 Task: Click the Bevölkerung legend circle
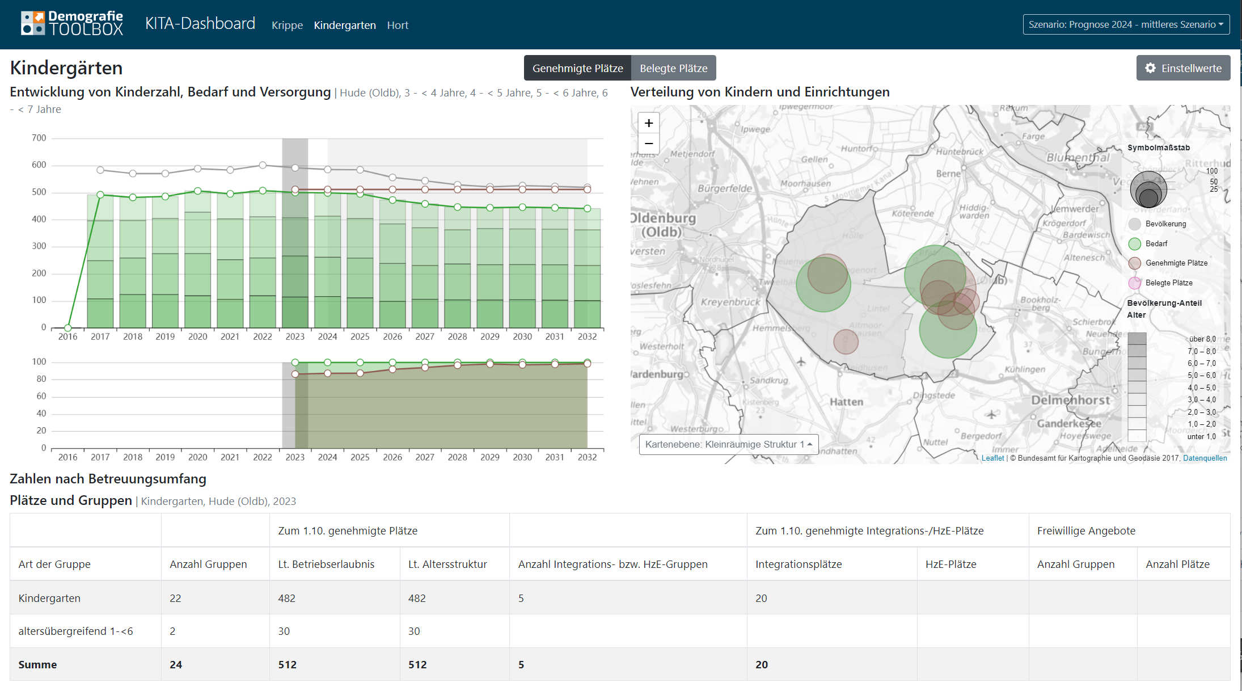(1134, 224)
